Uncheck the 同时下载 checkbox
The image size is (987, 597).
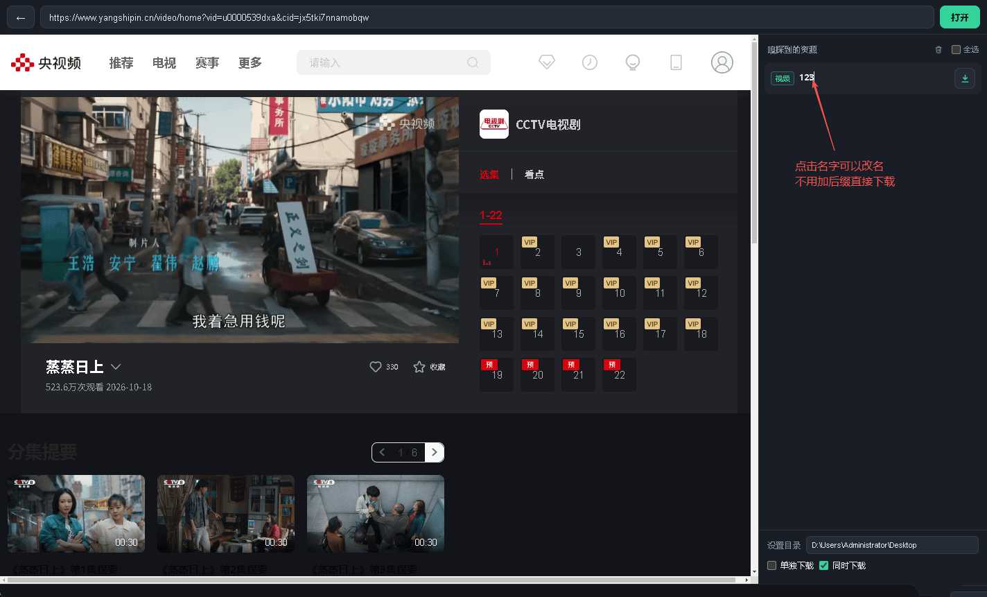[823, 566]
